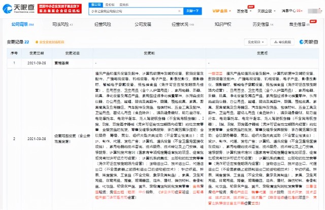The width and height of the screenshot is (325, 210).
Task: Open the 消息中心 dropdown
Action: [x=291, y=11]
